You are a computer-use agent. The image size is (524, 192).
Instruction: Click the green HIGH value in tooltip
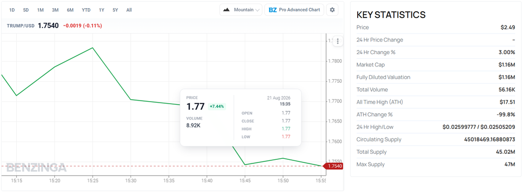coord(286,129)
